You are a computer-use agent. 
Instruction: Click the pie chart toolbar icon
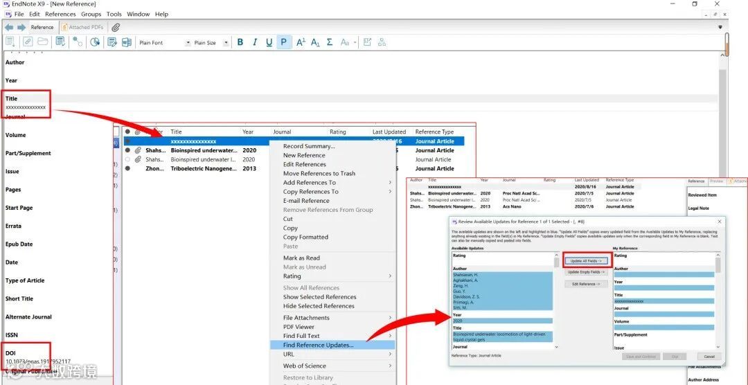click(x=95, y=42)
